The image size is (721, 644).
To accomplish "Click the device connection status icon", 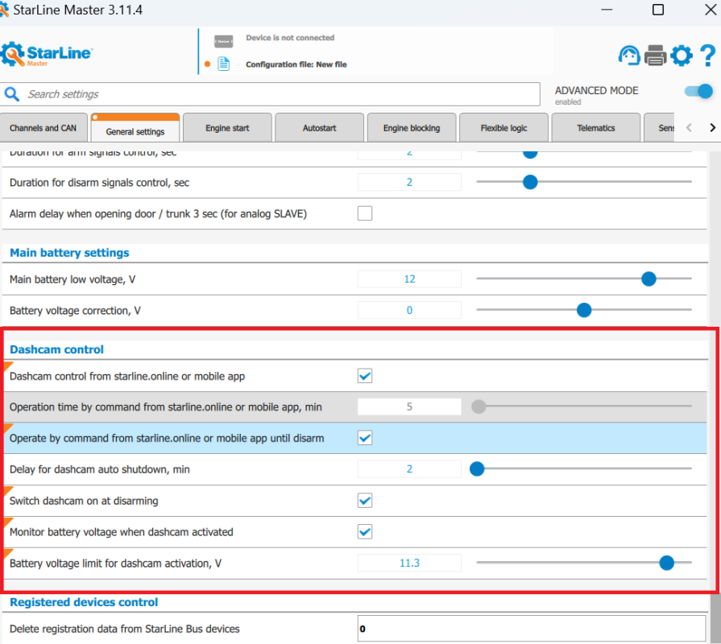I will 223,41.
